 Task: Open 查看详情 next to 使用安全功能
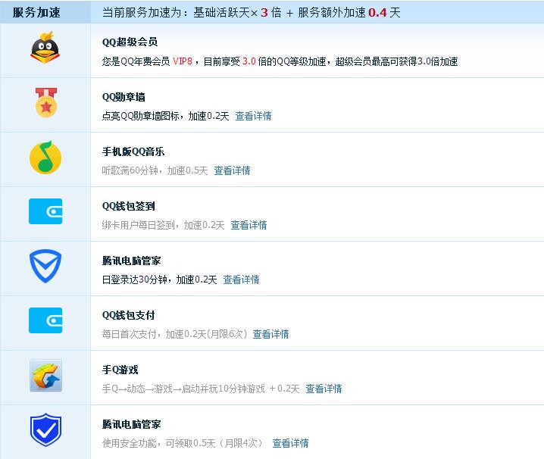[290, 443]
